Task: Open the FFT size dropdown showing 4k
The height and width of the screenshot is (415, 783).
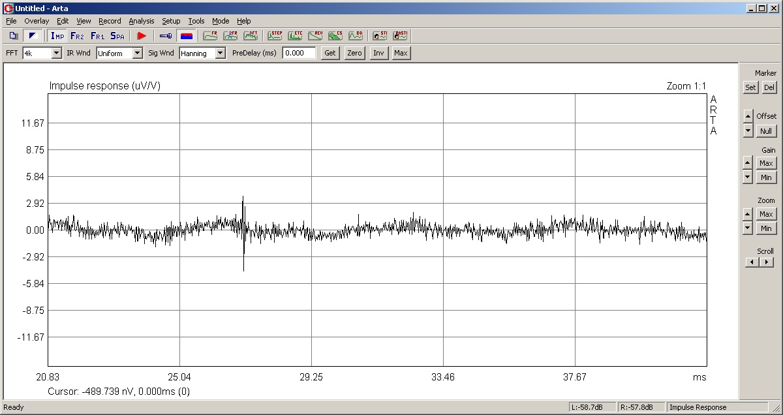Action: [x=42, y=54]
